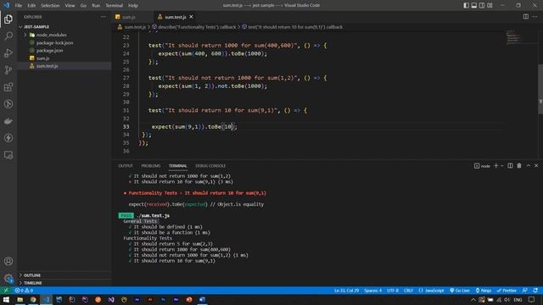Open the Source Control view
543x305 pixels.
coord(8,69)
